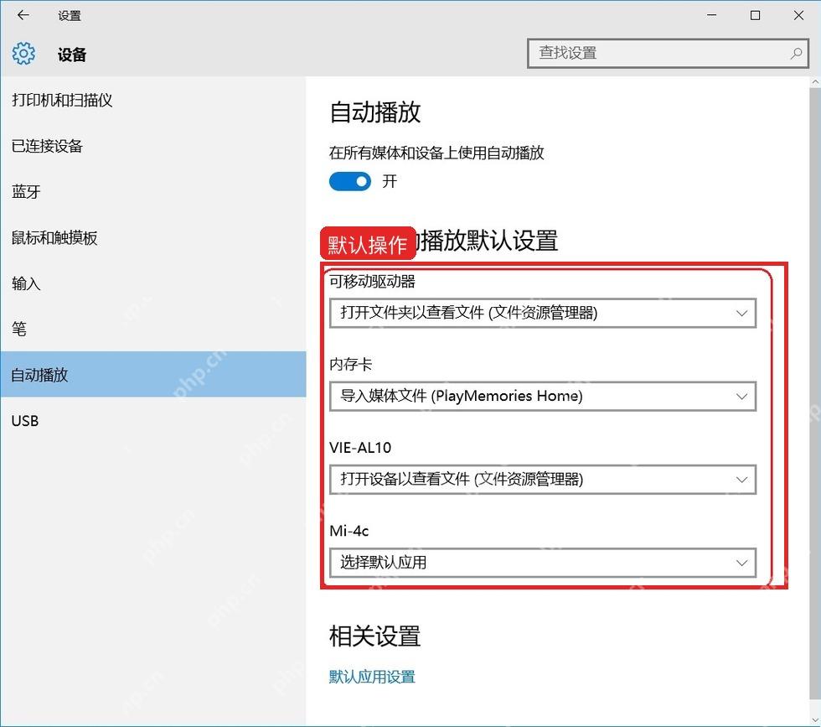Open the 笔 settings page
Screen dimensions: 821x727
152,330
